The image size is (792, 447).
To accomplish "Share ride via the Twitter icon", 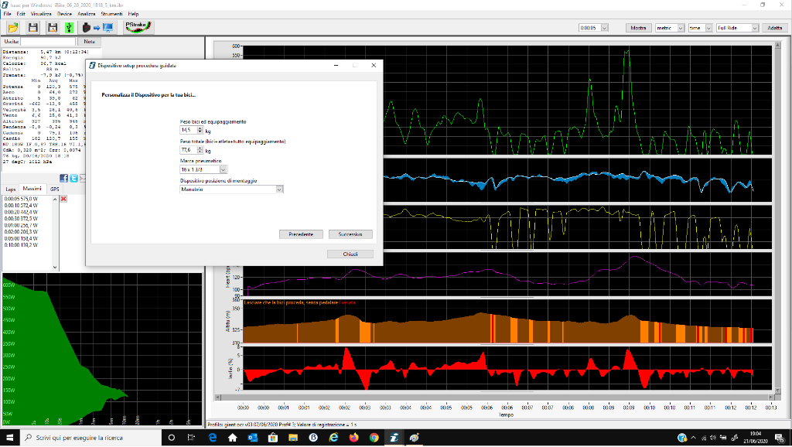I will (73, 179).
